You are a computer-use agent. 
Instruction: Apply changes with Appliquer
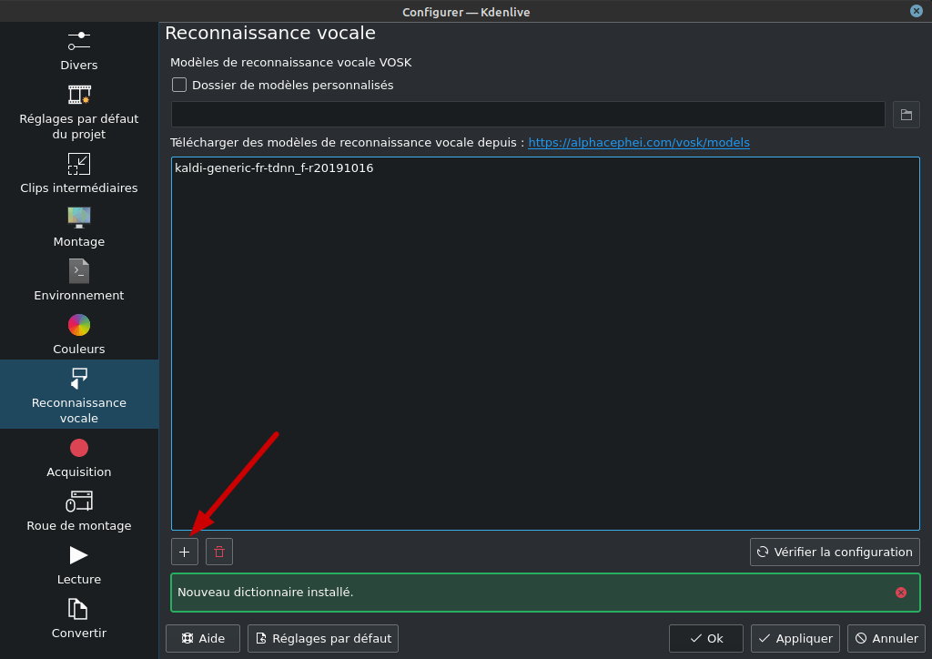click(795, 639)
